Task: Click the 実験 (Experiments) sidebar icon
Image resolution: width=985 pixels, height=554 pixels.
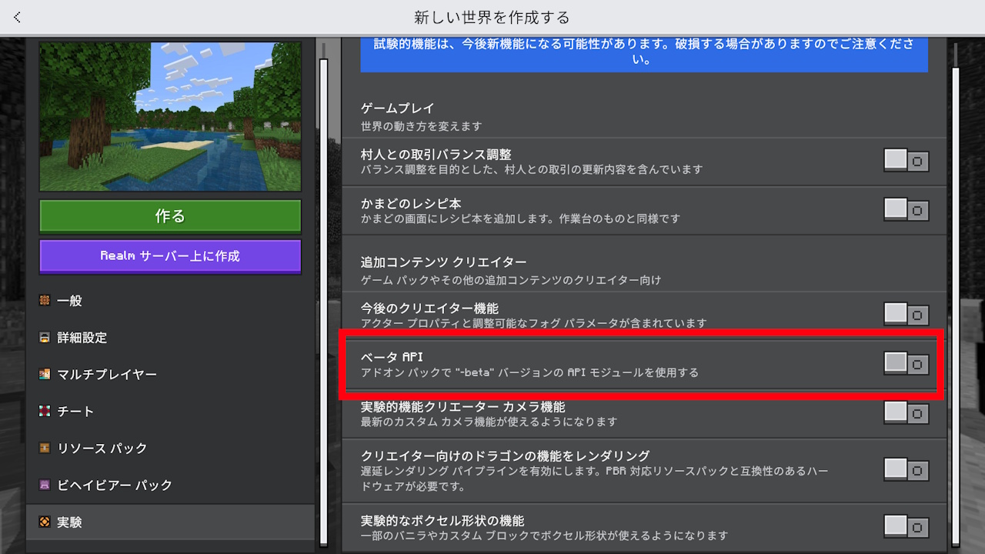Action: 45,522
